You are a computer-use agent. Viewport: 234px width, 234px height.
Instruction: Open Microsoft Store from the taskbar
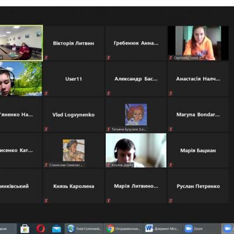pyautogui.click(x=25, y=229)
